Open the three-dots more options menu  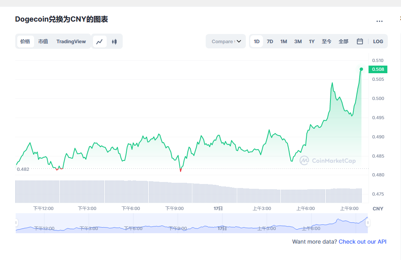coord(379,21)
